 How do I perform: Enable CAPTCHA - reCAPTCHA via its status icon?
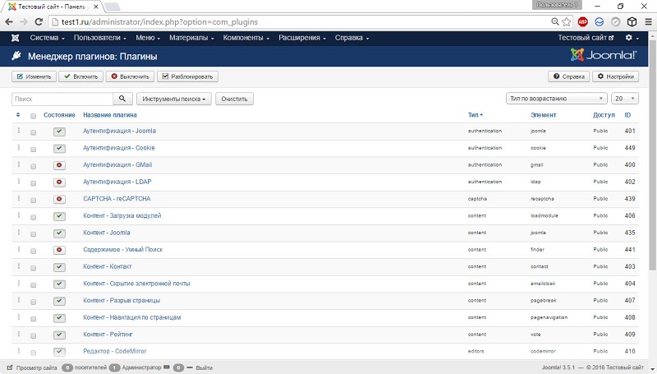[59, 199]
